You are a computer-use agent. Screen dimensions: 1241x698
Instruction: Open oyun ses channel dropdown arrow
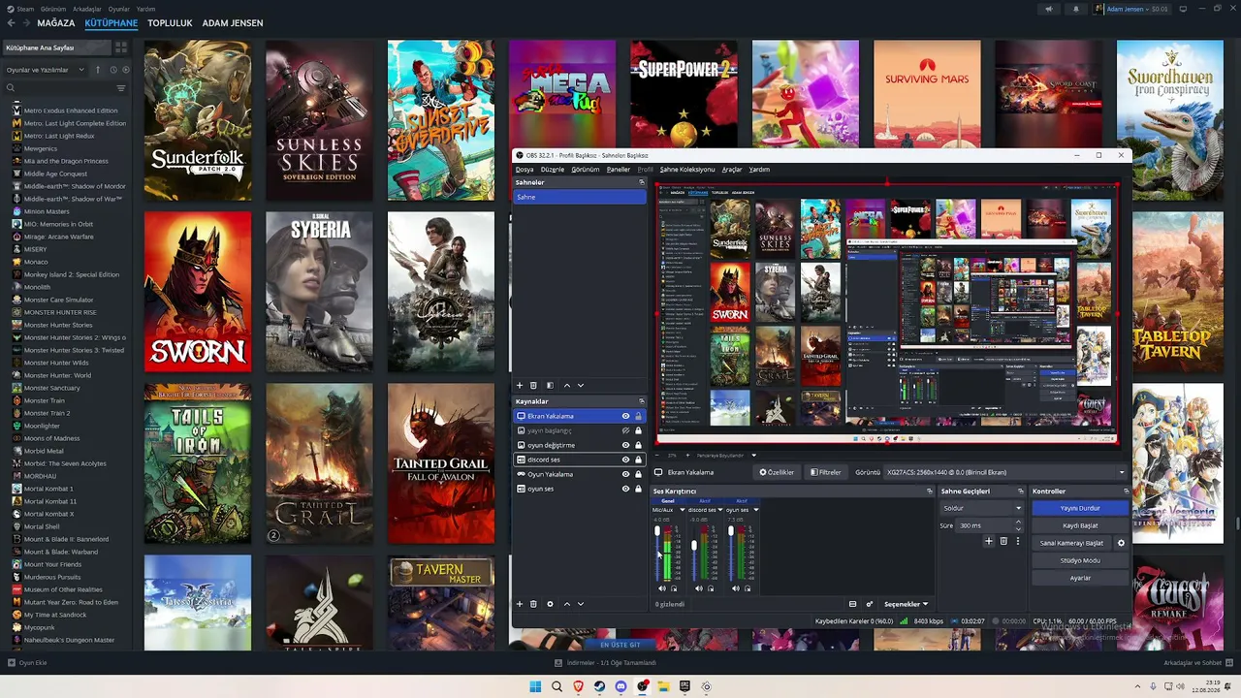tap(755, 510)
